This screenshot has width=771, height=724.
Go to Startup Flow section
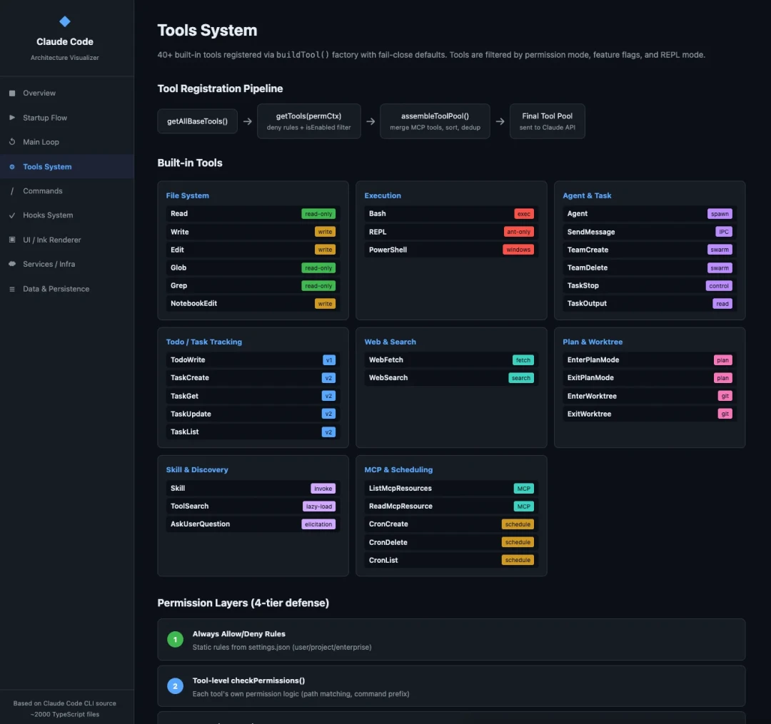67,118
